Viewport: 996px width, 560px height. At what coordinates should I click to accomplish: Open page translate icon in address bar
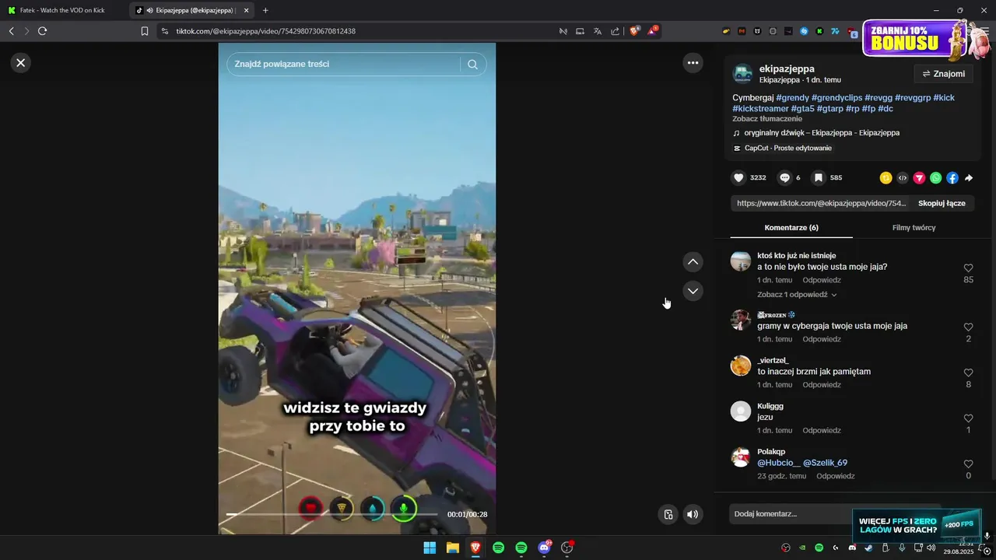tap(598, 31)
